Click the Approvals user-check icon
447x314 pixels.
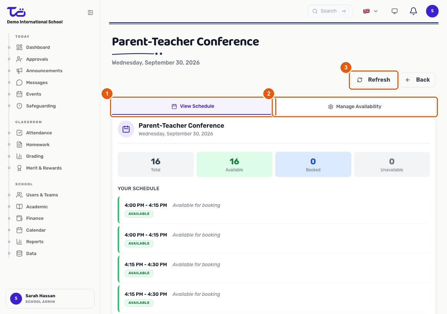tap(20, 59)
